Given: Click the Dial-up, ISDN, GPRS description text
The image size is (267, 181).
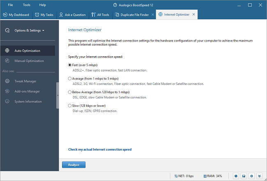Looking at the screenshot, I should [95, 111].
